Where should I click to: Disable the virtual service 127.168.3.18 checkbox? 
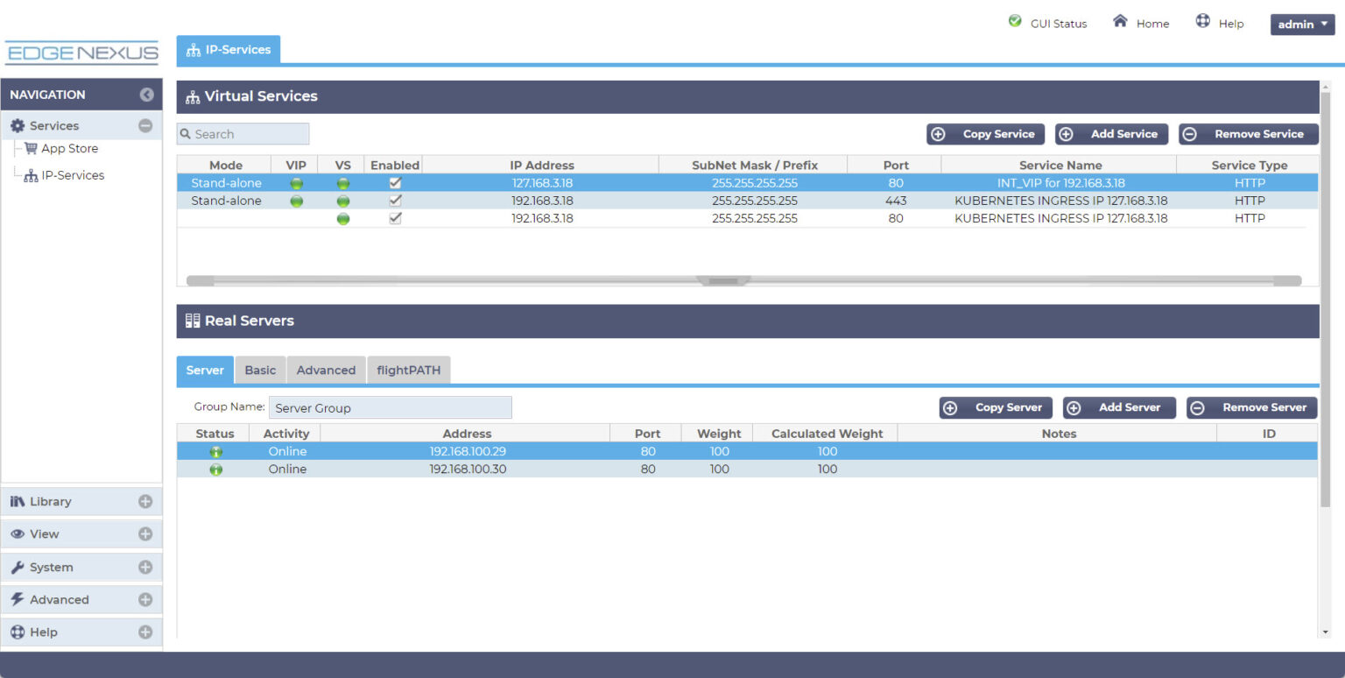(x=395, y=182)
